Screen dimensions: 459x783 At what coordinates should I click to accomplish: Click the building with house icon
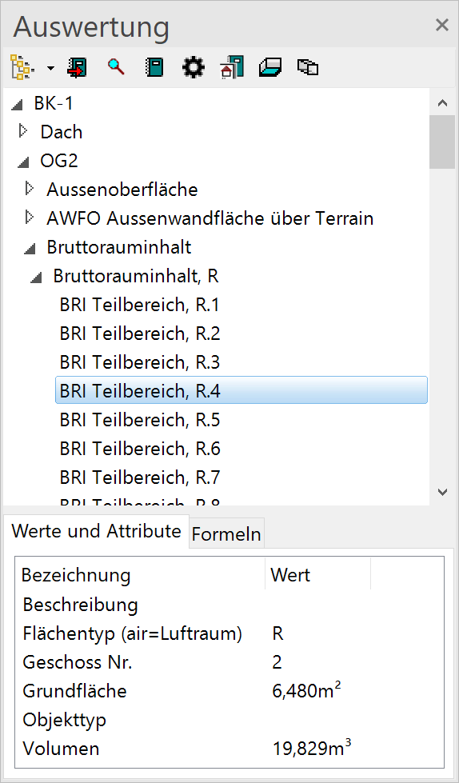(x=231, y=67)
